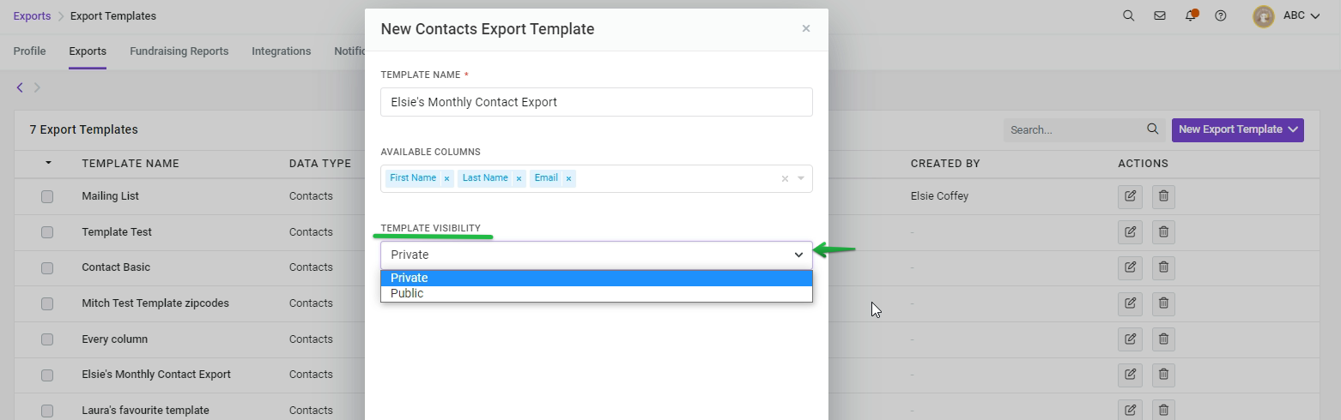This screenshot has width=1341, height=420.
Task: Open the mail envelope icon
Action: point(1159,15)
